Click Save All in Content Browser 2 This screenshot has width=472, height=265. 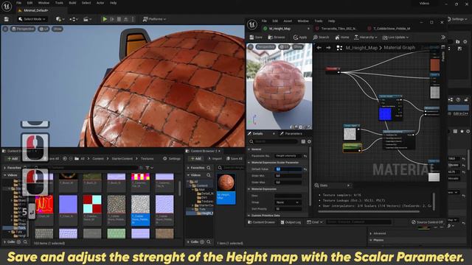point(235,159)
